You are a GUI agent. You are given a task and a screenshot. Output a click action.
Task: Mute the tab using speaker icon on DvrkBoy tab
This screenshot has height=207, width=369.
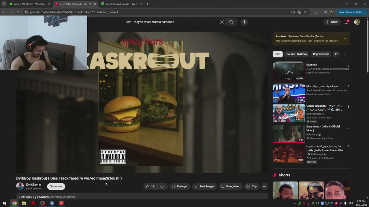tap(90, 4)
